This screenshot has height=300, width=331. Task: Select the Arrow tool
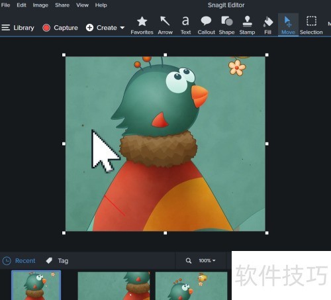pyautogui.click(x=165, y=25)
